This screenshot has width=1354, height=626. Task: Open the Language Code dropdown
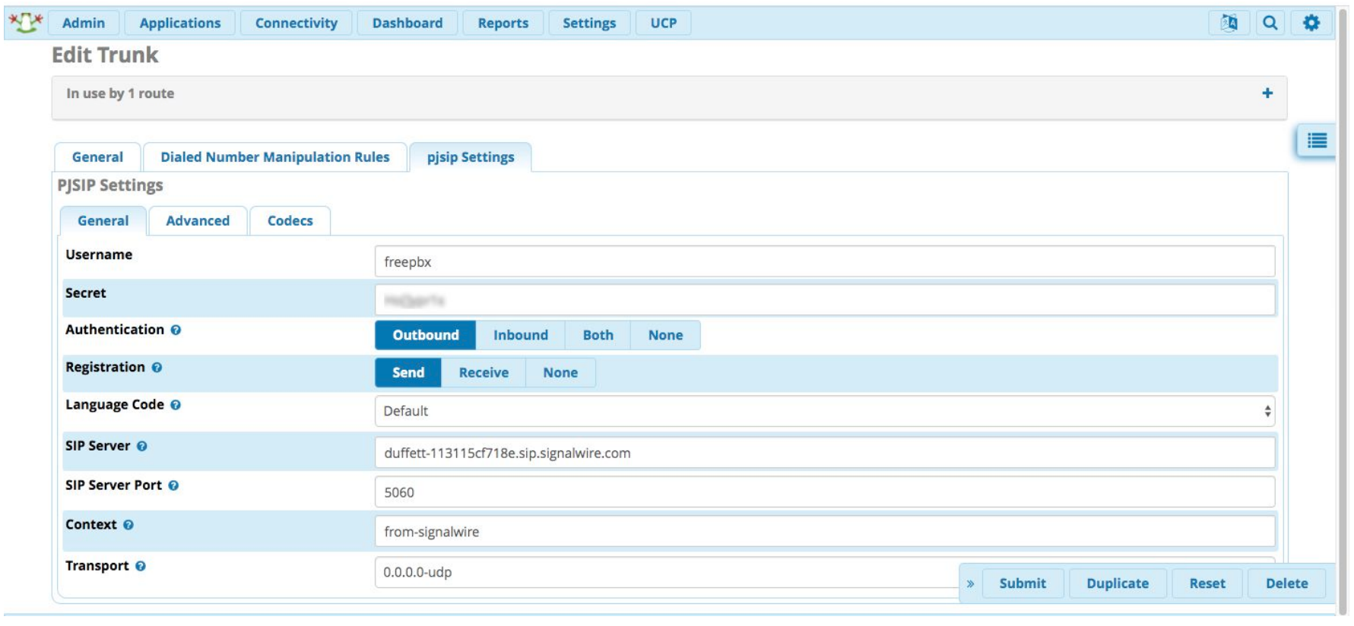824,411
